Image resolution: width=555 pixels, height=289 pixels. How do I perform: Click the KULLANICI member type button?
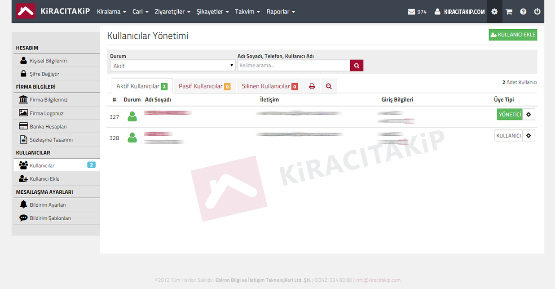pyautogui.click(x=509, y=135)
